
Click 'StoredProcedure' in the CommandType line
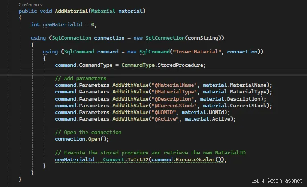[180, 65]
